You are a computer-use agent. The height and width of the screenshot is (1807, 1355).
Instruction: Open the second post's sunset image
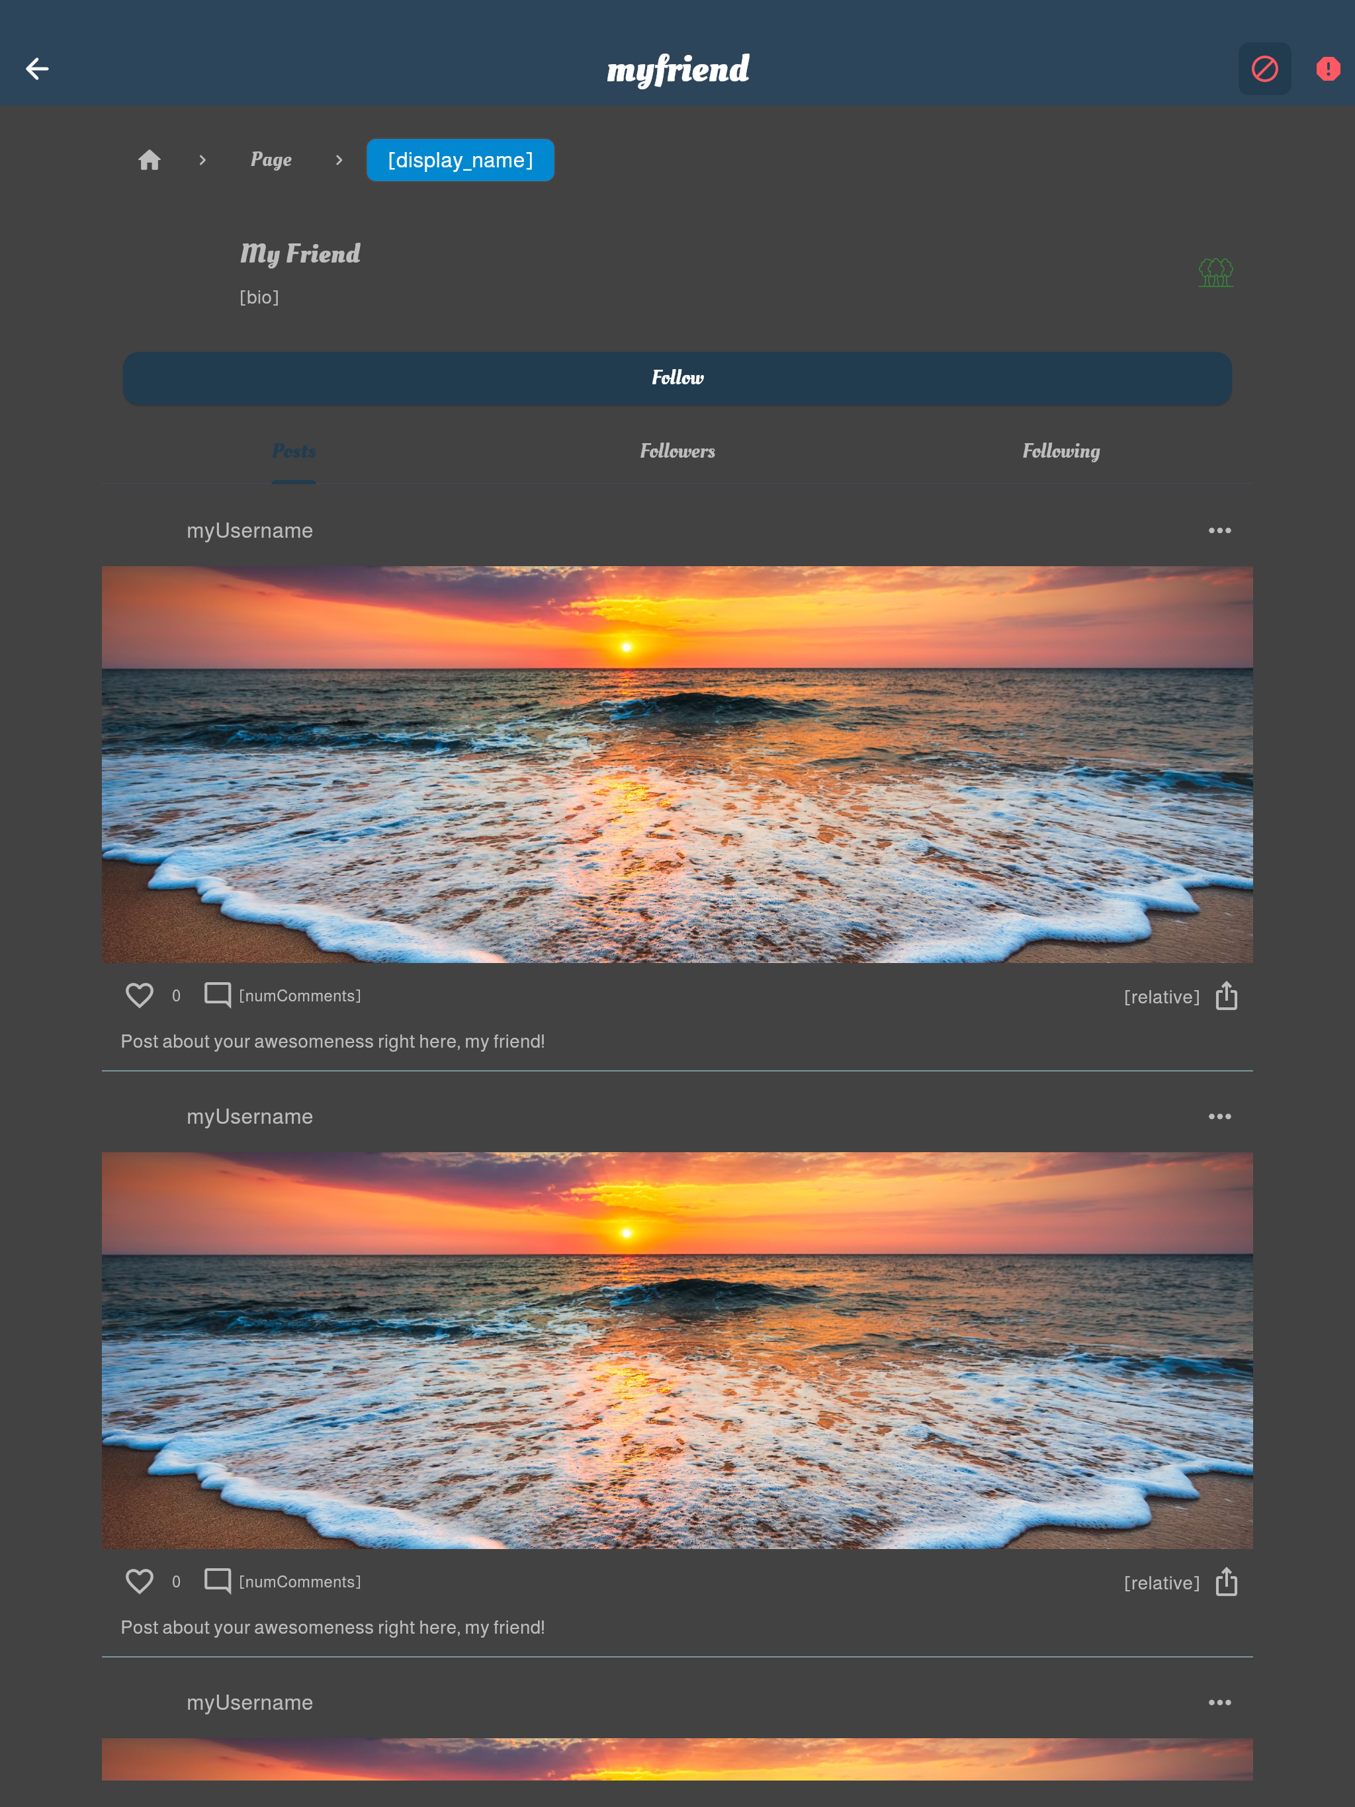pyautogui.click(x=677, y=1351)
